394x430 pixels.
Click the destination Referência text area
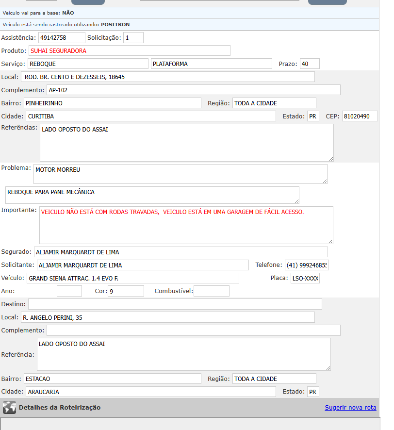(184, 354)
